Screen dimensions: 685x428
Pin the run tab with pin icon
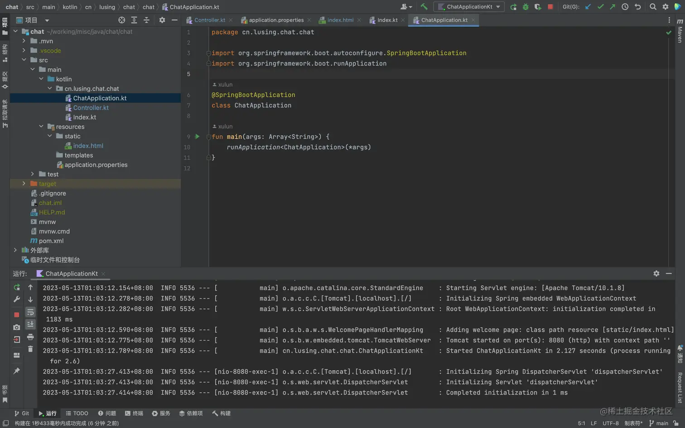click(x=17, y=371)
